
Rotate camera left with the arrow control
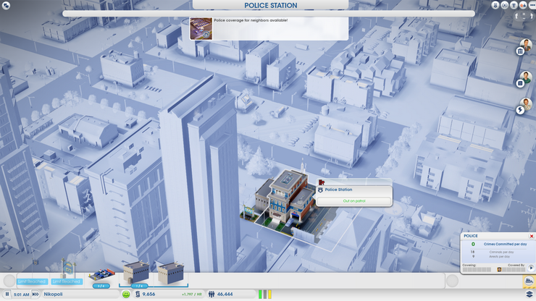516,16
